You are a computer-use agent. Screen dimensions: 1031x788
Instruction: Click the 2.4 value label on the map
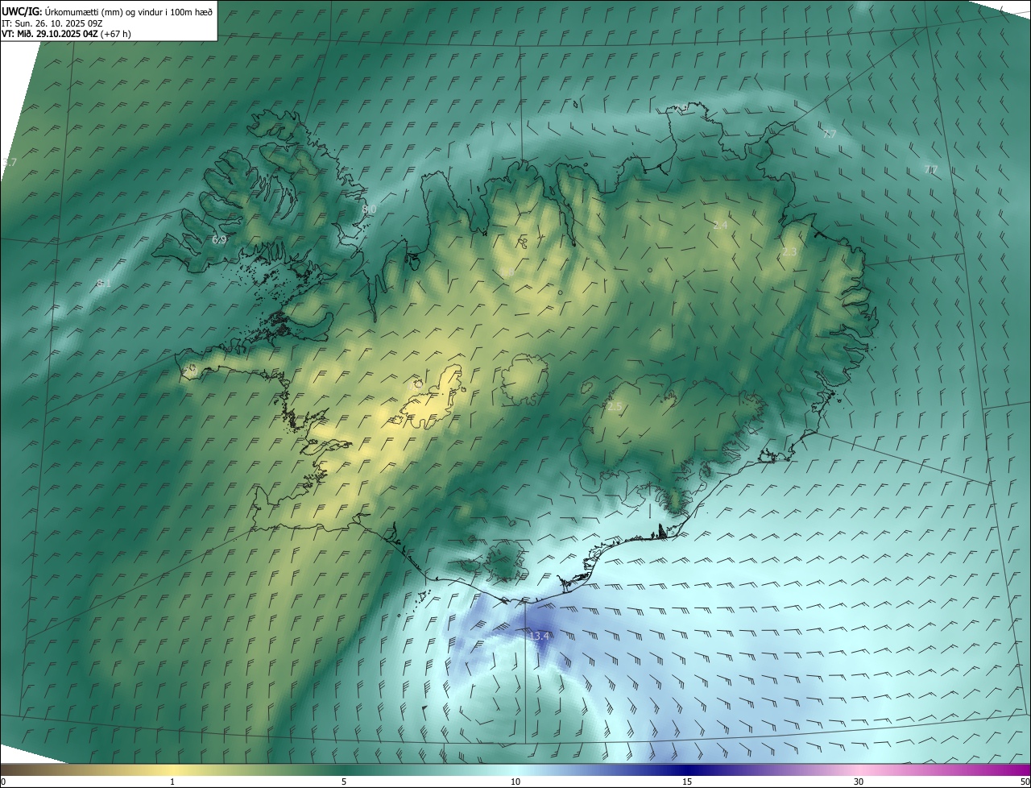(720, 226)
